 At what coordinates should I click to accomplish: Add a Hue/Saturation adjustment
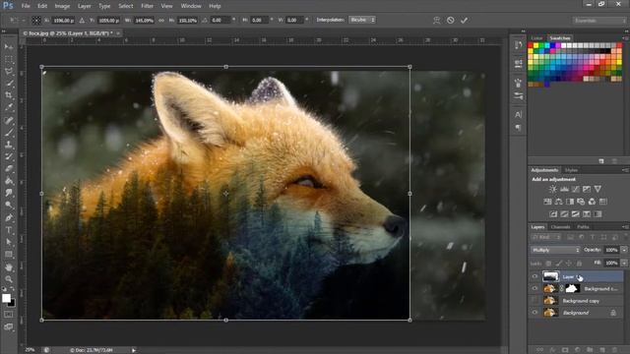point(547,202)
